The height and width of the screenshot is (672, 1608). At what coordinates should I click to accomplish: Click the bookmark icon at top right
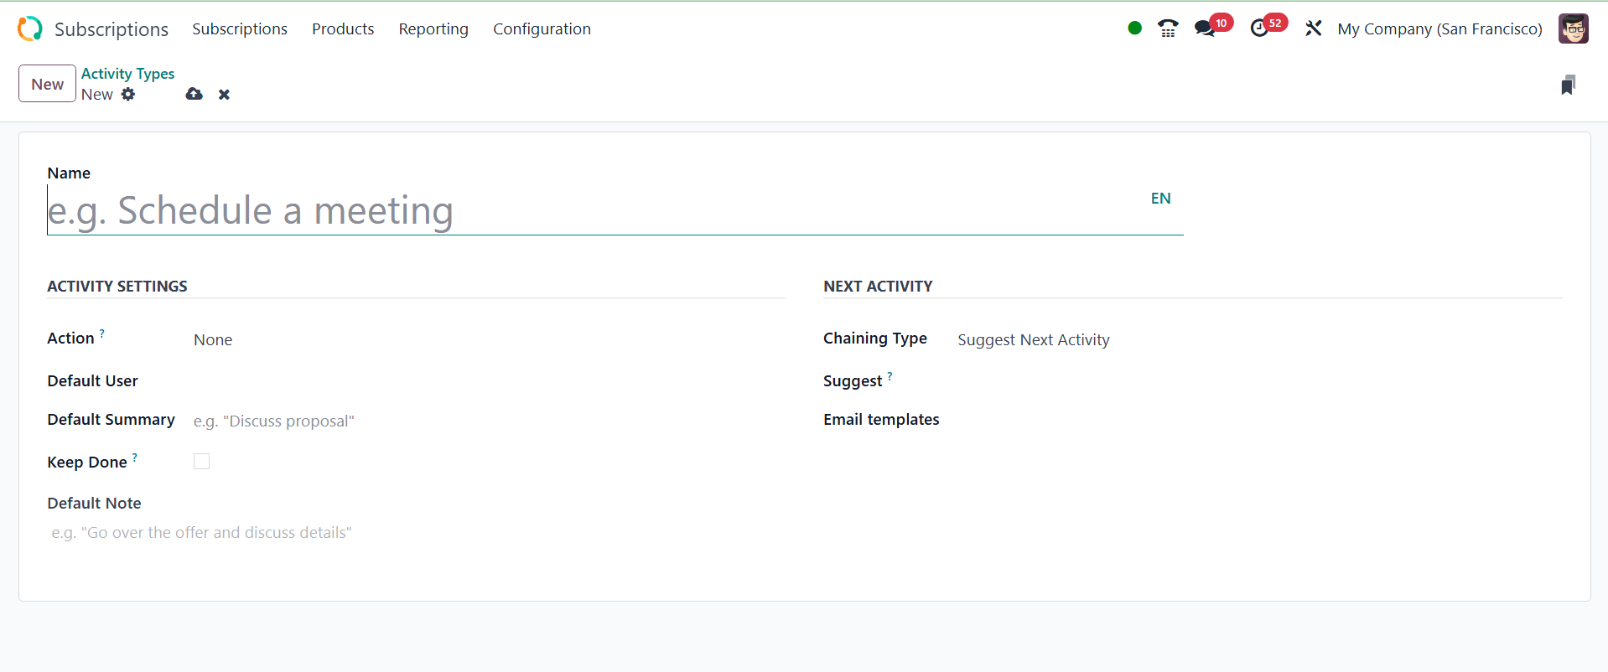[x=1568, y=85]
